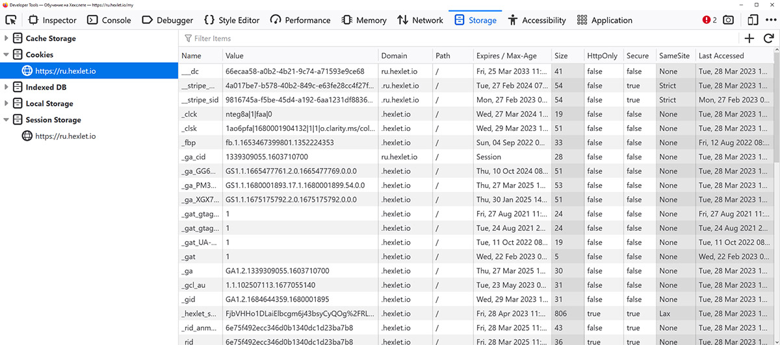
Task: Select the _clsk cookie name
Action: point(189,128)
